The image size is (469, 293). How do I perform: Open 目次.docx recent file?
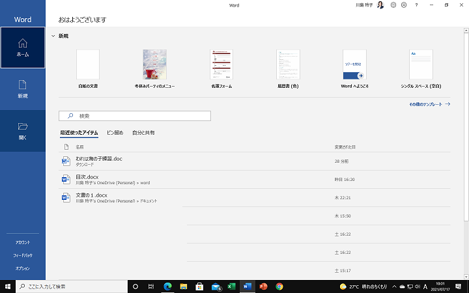point(255,180)
